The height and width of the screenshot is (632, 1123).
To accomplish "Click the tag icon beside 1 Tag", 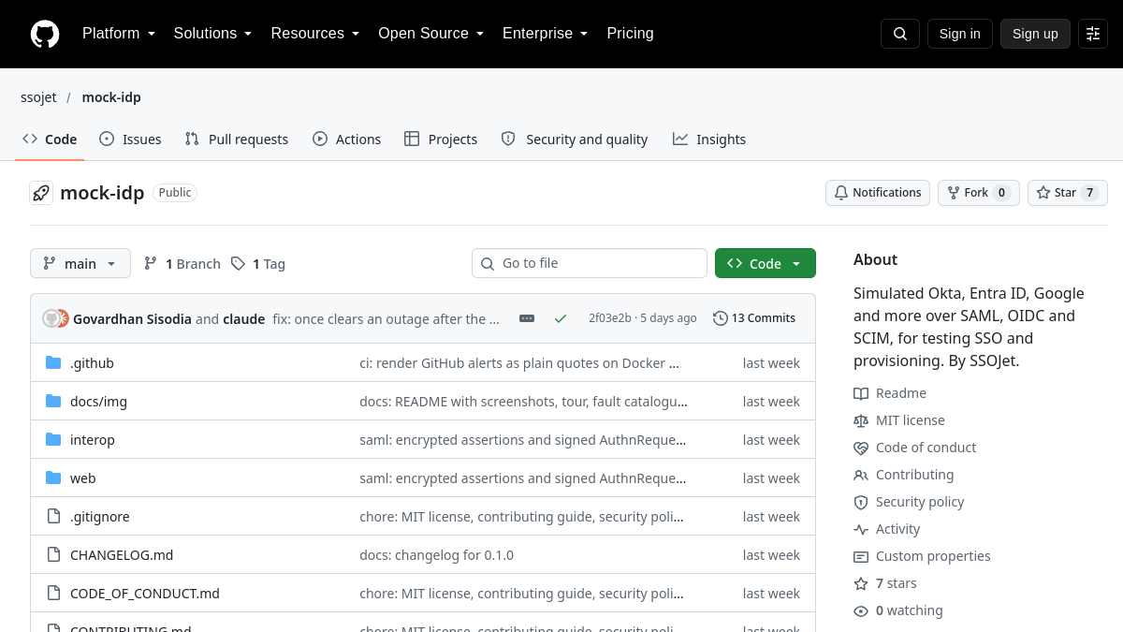I will tap(239, 264).
